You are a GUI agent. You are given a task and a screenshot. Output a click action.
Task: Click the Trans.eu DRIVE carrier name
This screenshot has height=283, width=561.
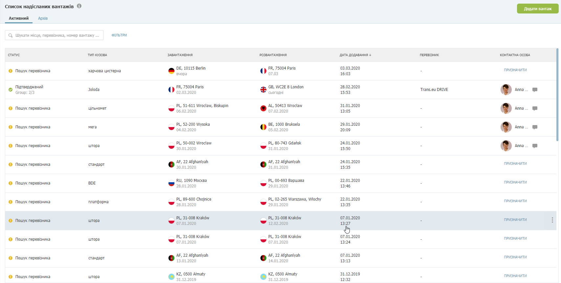434,90
